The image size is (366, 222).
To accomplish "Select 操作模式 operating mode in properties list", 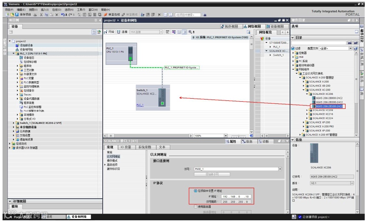I will 112,160.
